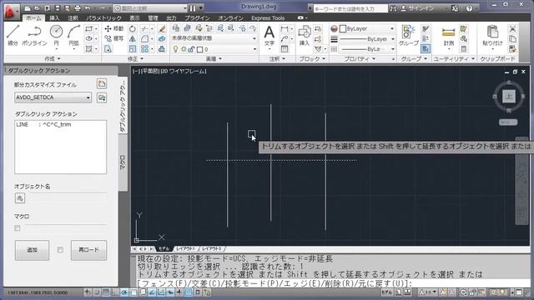The width and height of the screenshot is (534, 300).
Task: Open the ByLayer lineweight dropdown
Action: coord(367,39)
